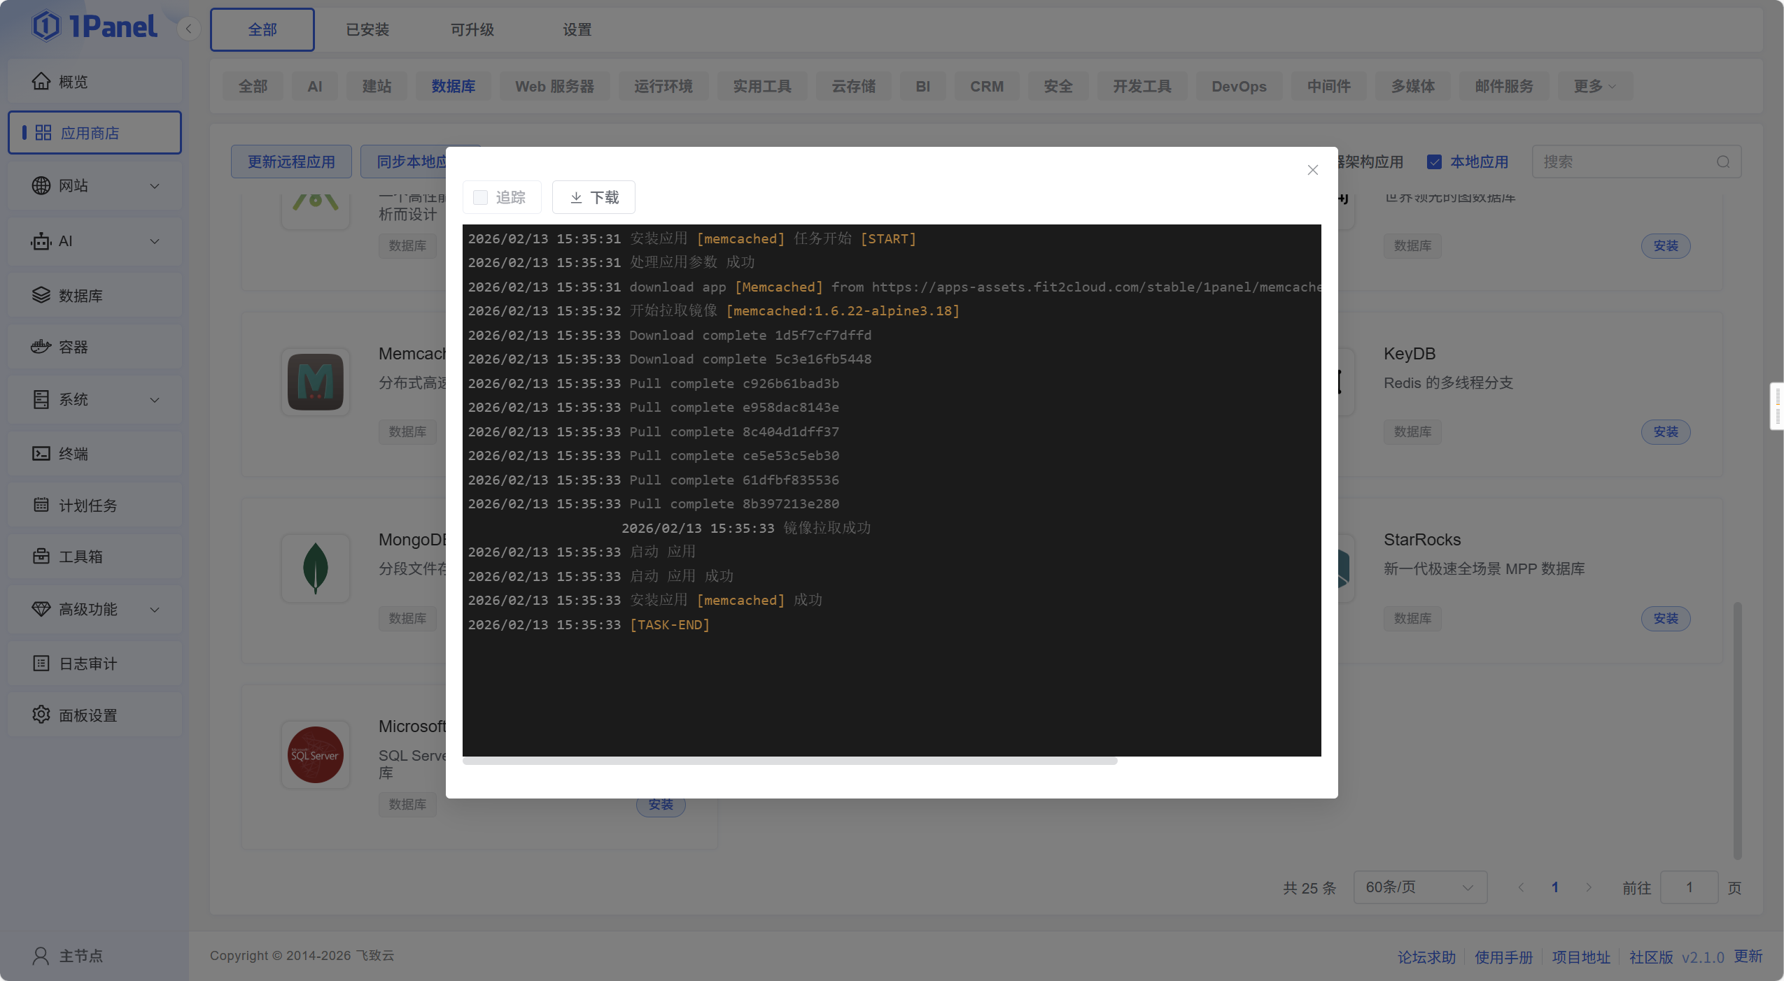Screen dimensions: 1784x981
Task: Select the Web 服务器 category tab
Action: [x=554, y=87]
